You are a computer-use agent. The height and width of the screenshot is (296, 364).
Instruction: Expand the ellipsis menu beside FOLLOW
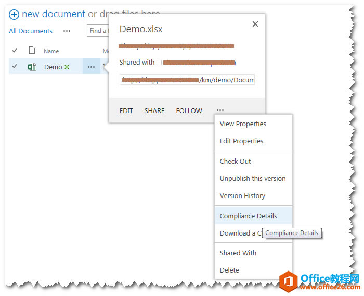pos(220,110)
